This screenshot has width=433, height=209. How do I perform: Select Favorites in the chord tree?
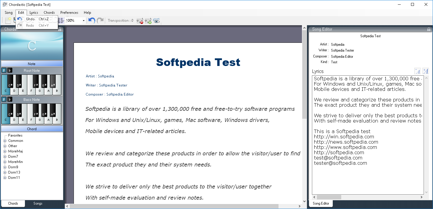(15, 135)
